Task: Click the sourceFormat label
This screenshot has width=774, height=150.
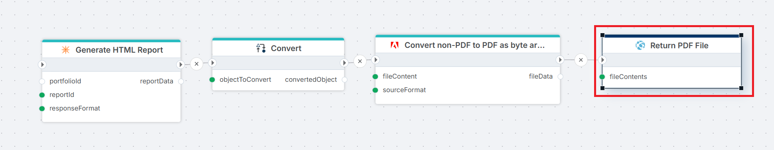Action: tap(404, 90)
